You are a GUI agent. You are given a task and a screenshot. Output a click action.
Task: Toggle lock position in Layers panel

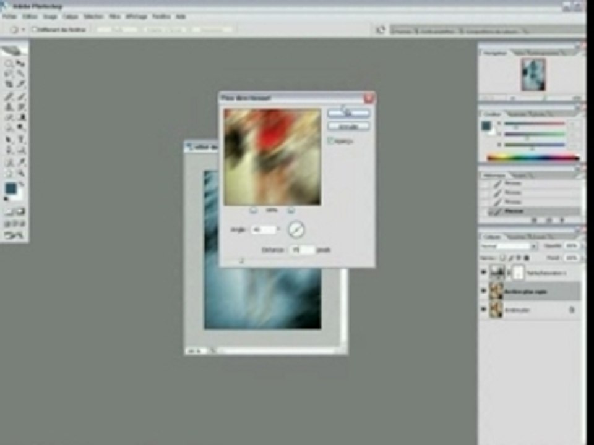click(519, 258)
